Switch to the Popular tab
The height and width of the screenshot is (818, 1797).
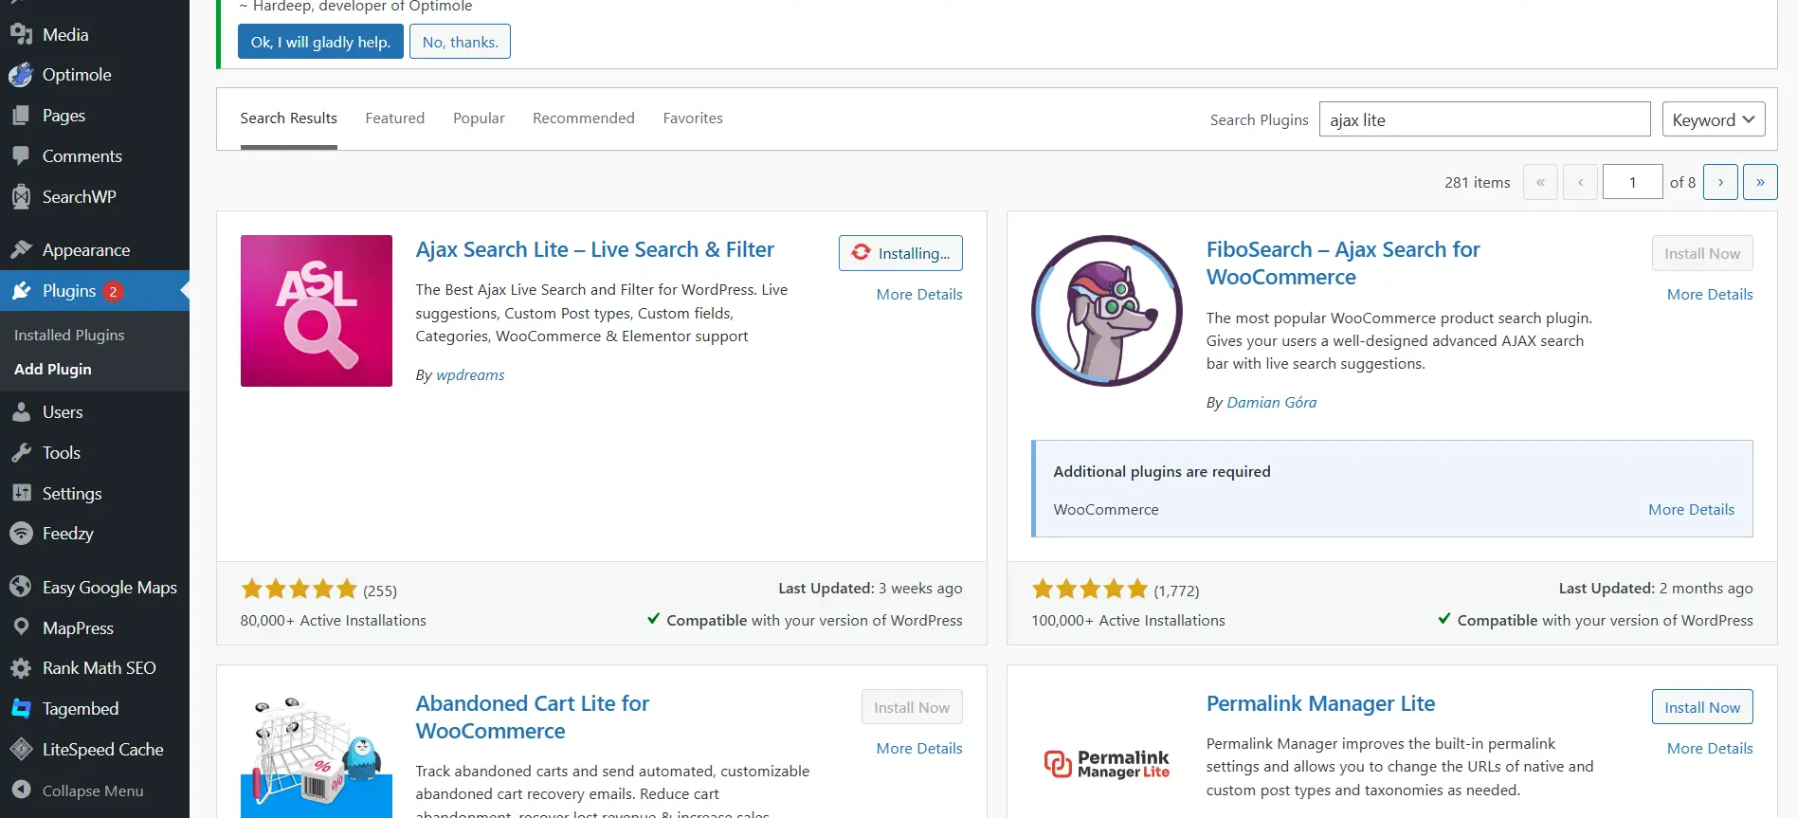point(479,118)
